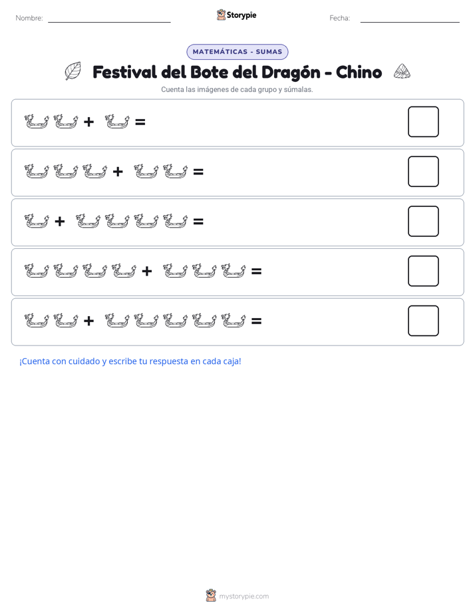Screen dimensions: 475x615
Task: Click last dragon boat in row four
Action: pos(234,271)
